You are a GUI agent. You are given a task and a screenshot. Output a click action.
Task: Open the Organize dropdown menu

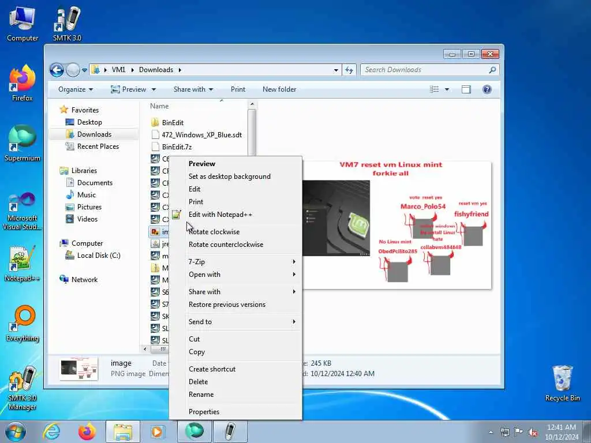click(x=76, y=89)
